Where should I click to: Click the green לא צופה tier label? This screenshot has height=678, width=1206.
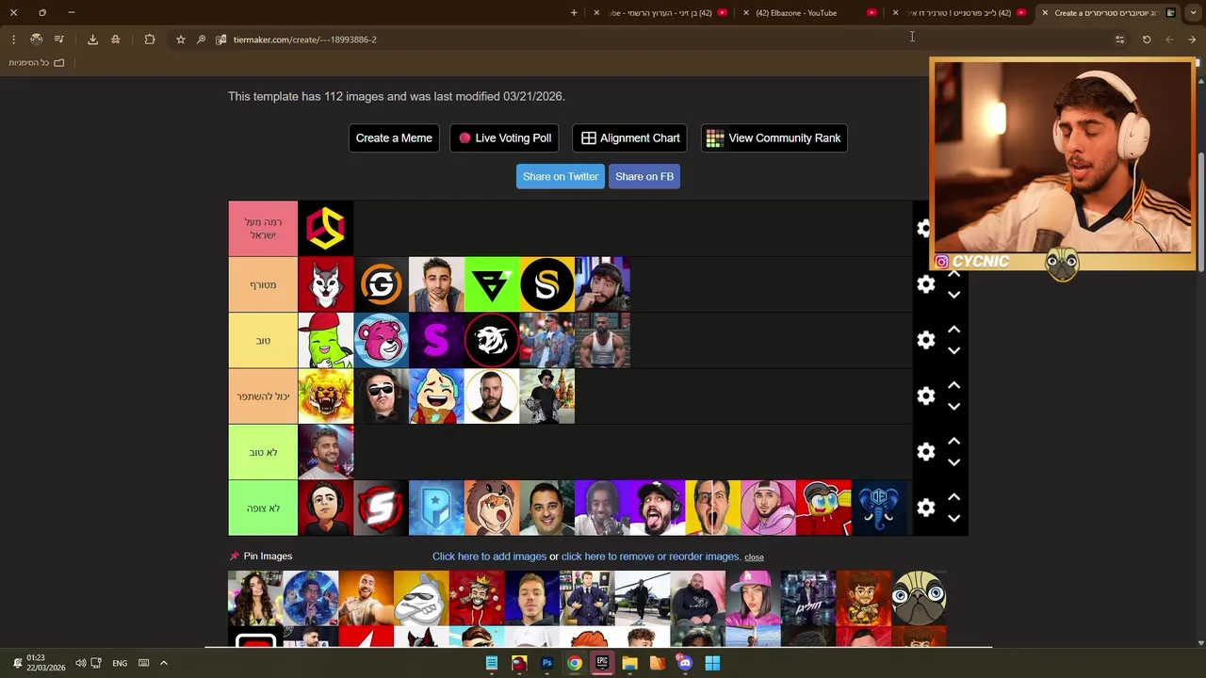(x=263, y=508)
